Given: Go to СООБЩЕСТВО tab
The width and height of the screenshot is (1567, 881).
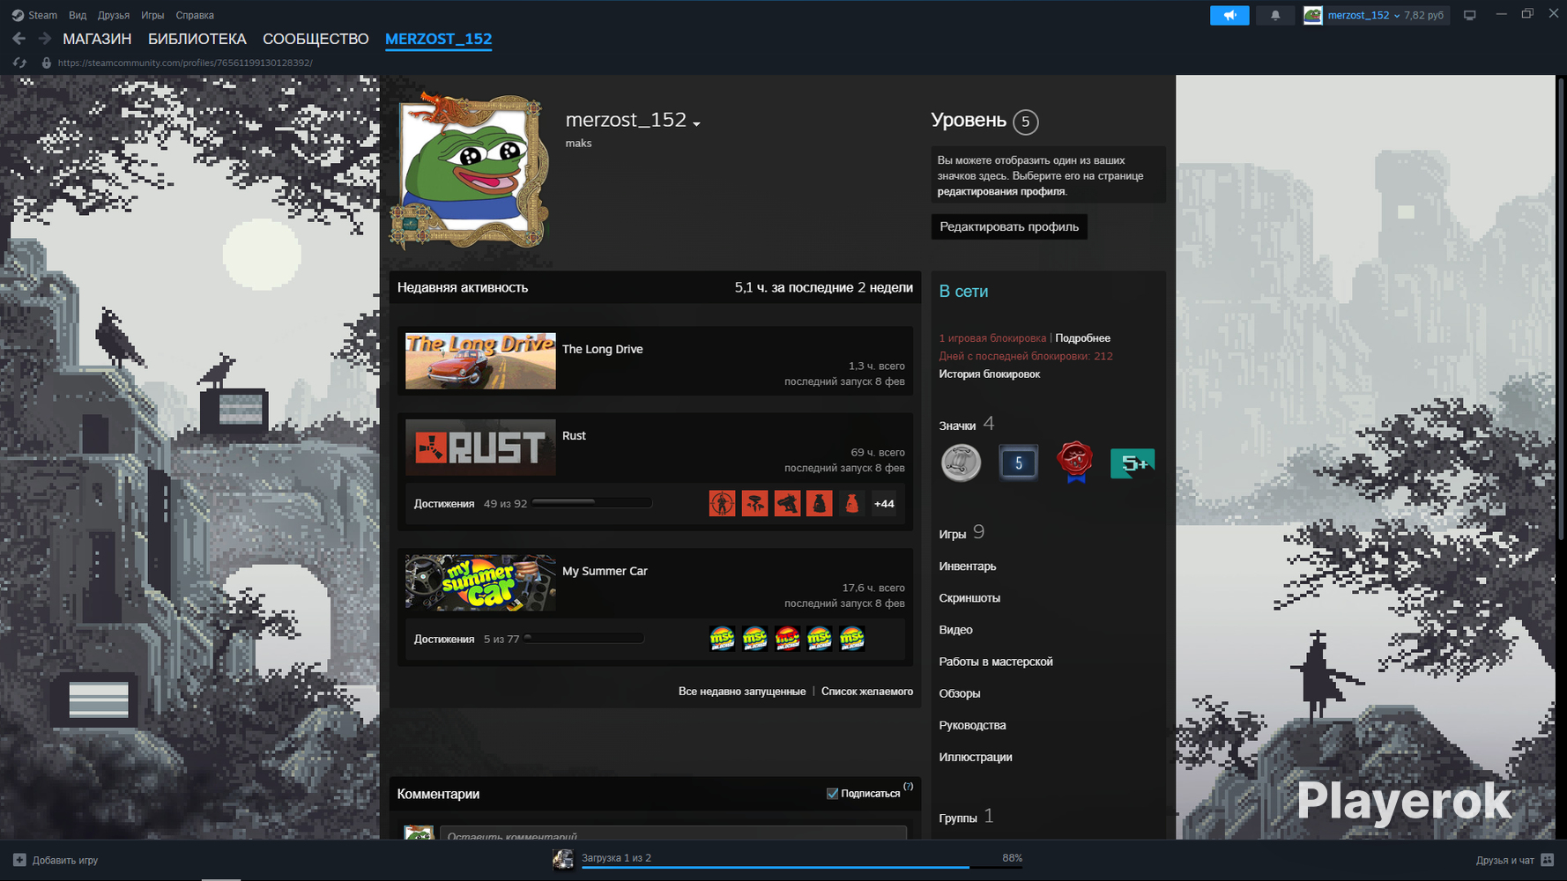Looking at the screenshot, I should (x=316, y=39).
